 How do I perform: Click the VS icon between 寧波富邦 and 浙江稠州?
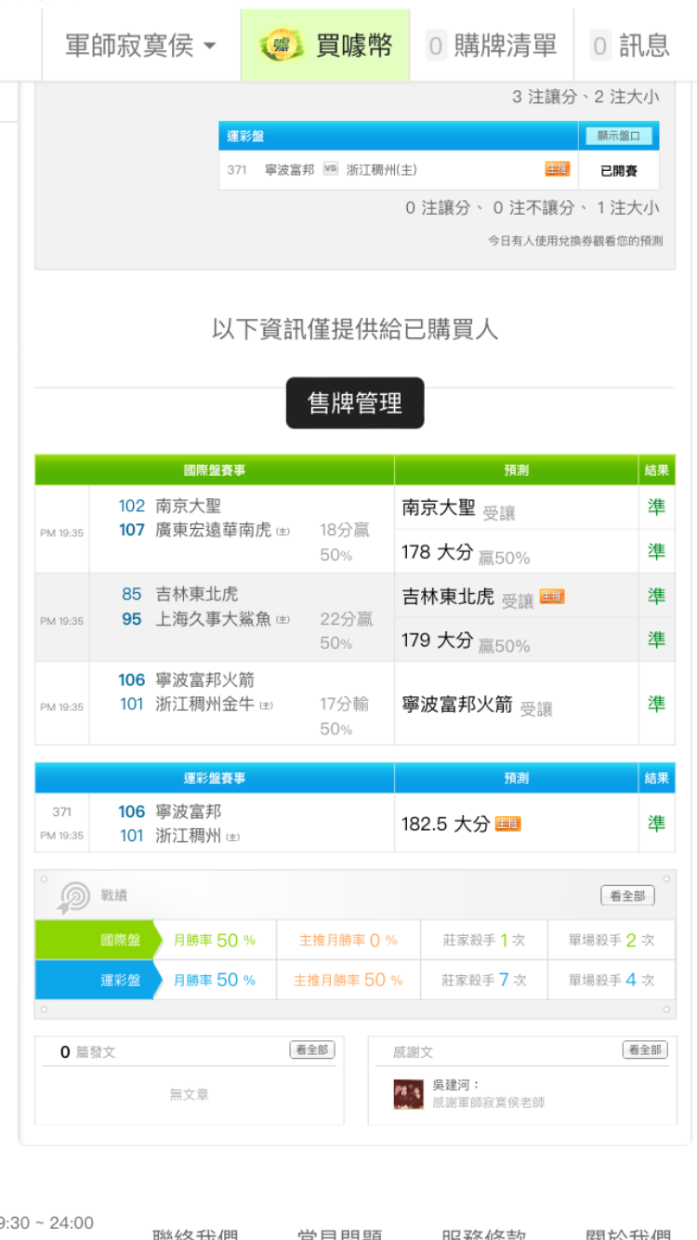(330, 169)
